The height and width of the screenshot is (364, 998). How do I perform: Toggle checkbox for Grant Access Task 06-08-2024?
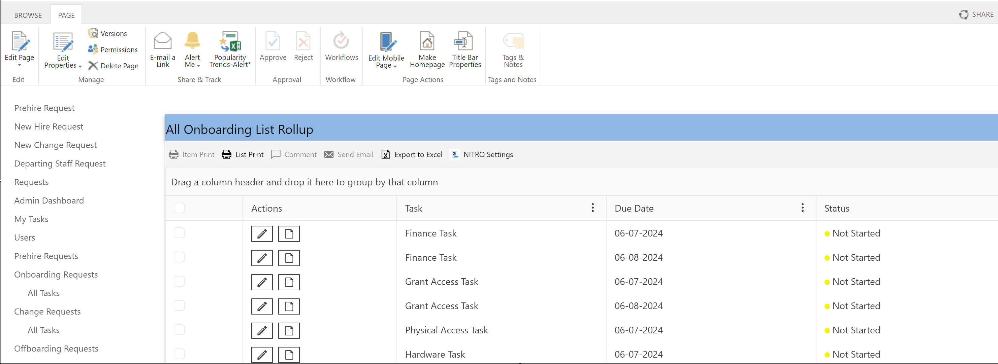(180, 305)
